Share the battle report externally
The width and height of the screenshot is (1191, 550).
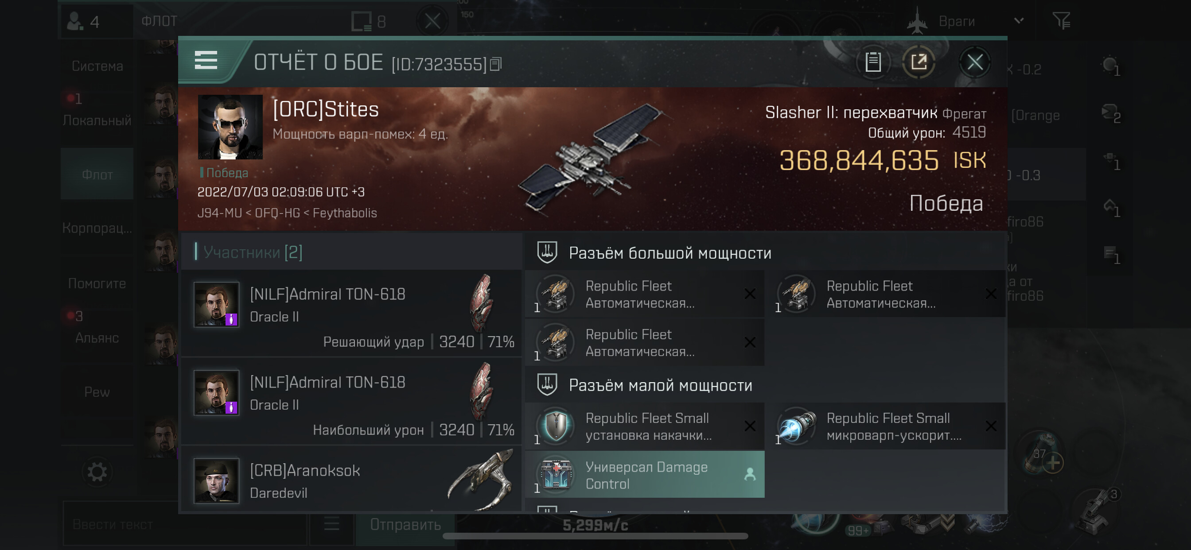pyautogui.click(x=919, y=62)
